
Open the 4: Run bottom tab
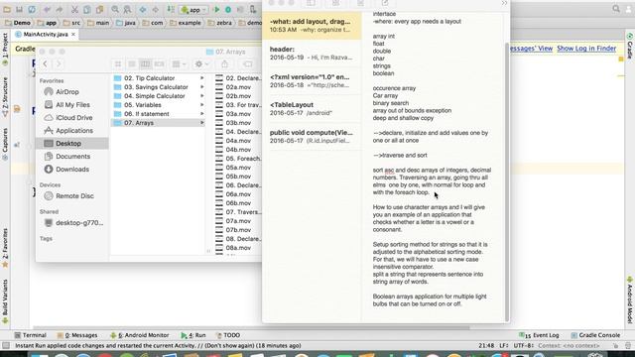193,335
